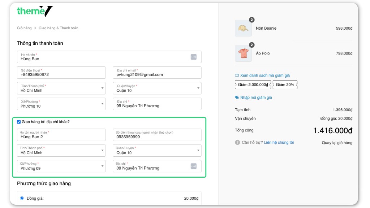Open the Nón Beanie product thumbnail
The height and width of the screenshot is (208, 370).
point(243,28)
